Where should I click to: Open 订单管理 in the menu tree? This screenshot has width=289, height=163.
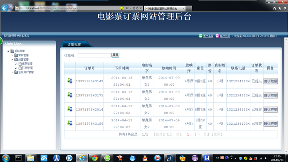27,68
